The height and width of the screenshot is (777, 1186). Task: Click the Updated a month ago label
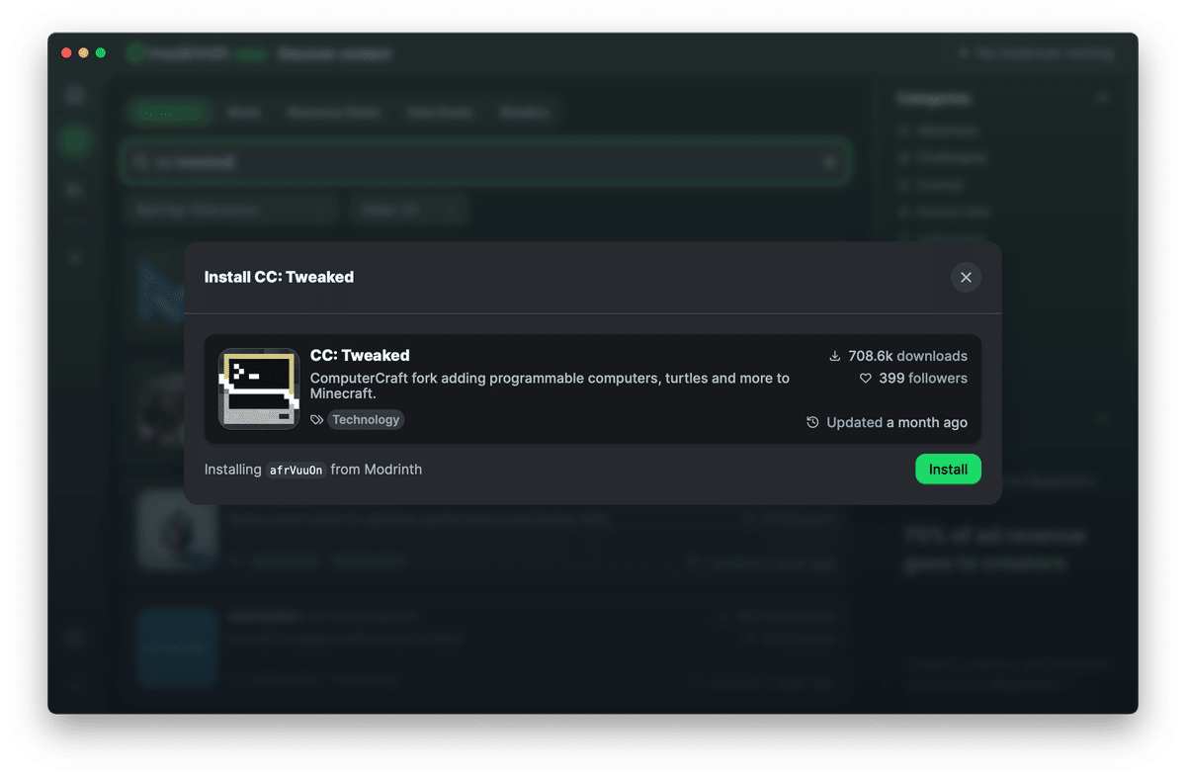896,422
